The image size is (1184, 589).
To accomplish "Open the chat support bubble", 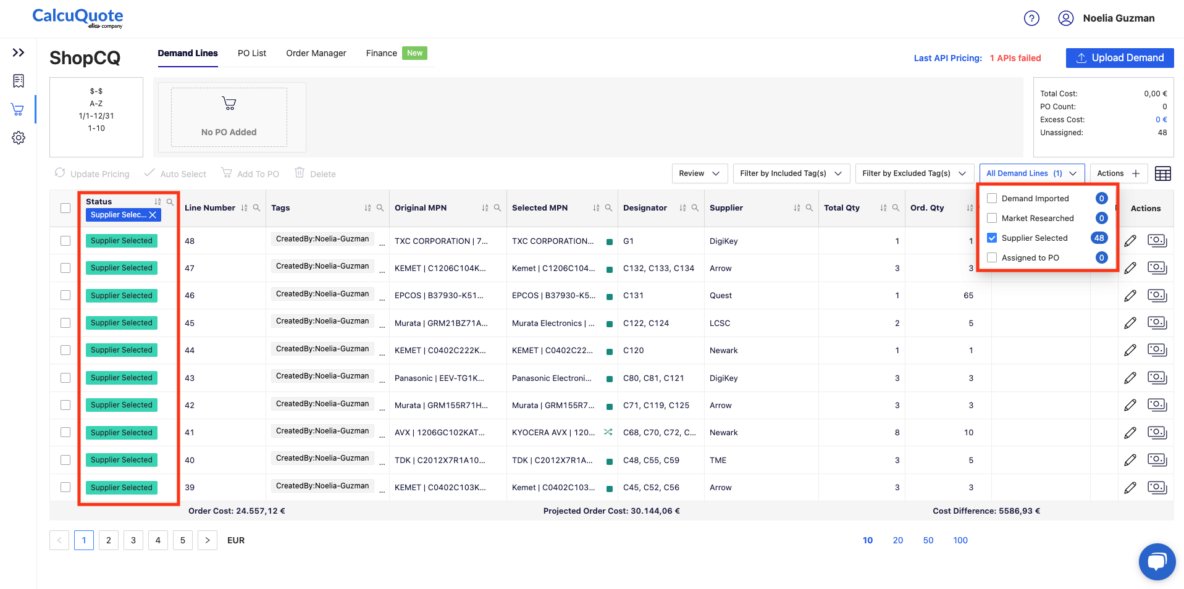I will click(x=1157, y=562).
